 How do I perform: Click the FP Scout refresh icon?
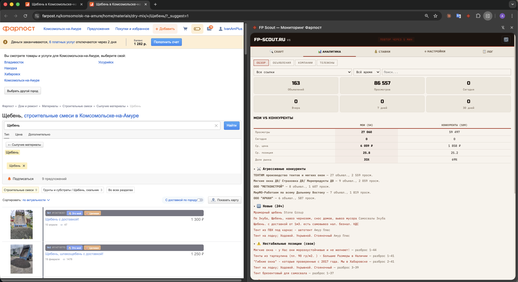coord(506,40)
